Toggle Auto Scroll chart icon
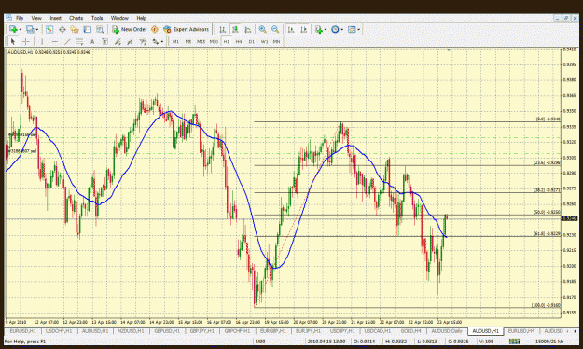583x349 pixels. click(x=291, y=29)
